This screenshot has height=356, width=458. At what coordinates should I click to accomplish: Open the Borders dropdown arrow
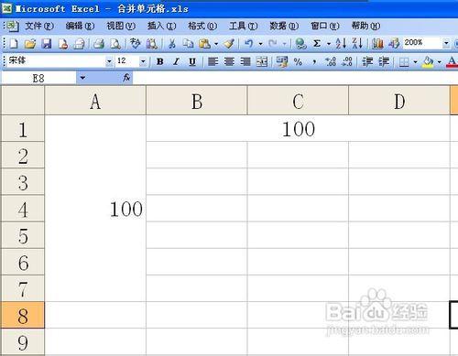coord(416,62)
